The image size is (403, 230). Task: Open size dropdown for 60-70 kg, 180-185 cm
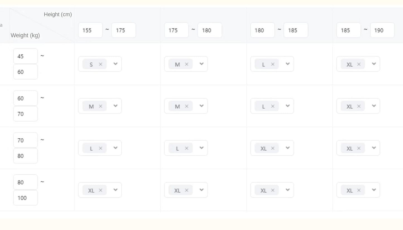(288, 106)
